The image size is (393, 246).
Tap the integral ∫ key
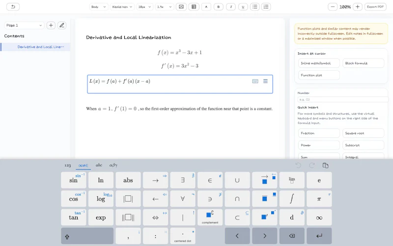[292, 199]
